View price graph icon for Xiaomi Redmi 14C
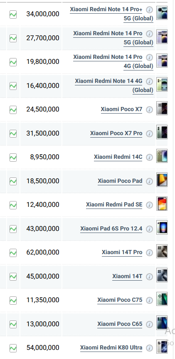The image size is (175, 359). pyautogui.click(x=13, y=157)
